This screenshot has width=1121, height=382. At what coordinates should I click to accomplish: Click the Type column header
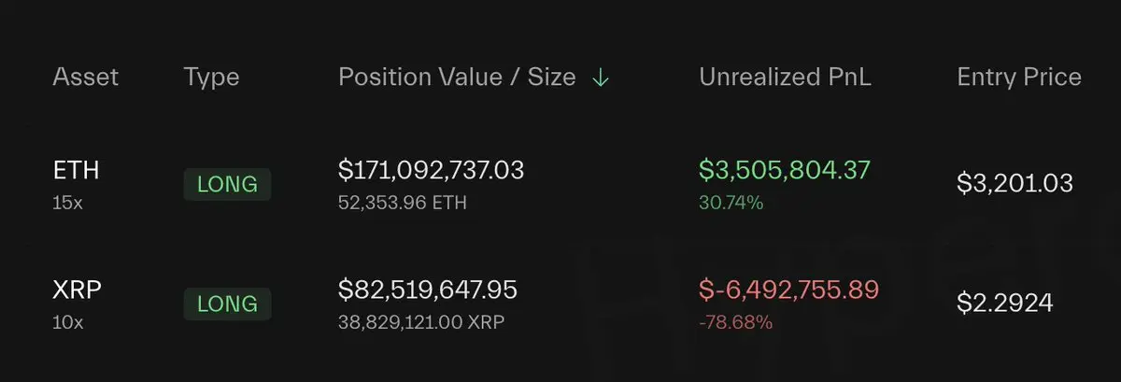tap(211, 78)
